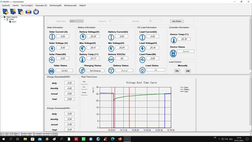The width and height of the screenshot is (252, 142).
Task: Click the Daily energy generated value
Action: (x=69, y=83)
